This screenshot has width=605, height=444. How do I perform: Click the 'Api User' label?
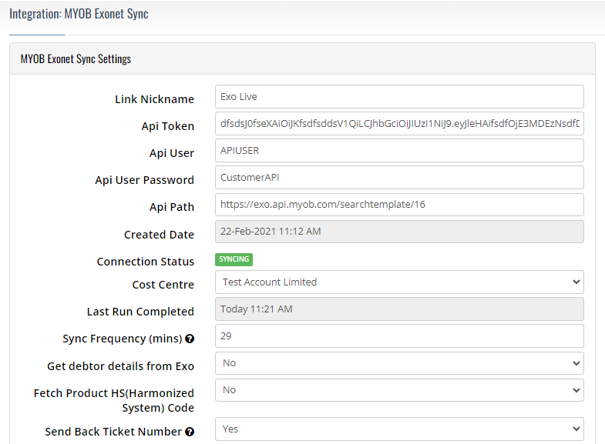coord(172,153)
